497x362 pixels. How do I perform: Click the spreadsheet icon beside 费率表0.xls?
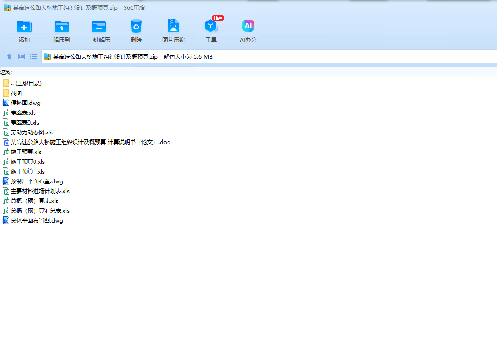(x=6, y=123)
